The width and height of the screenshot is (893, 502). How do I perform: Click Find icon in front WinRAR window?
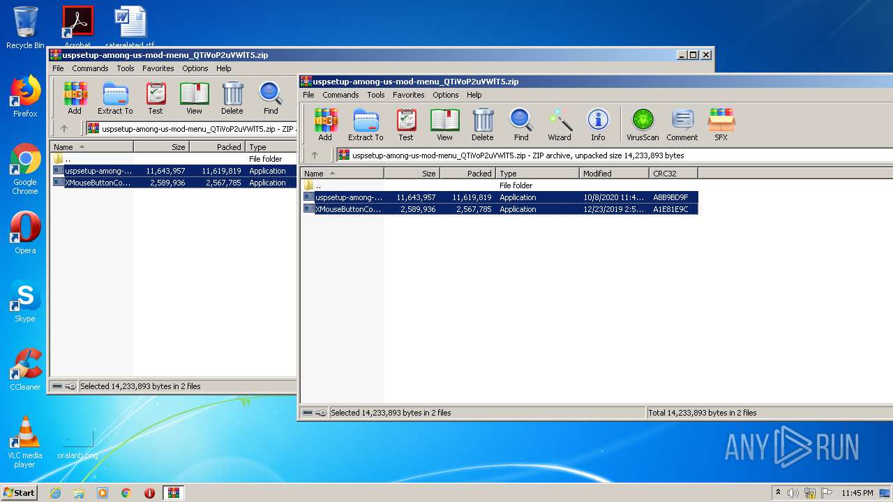point(521,125)
